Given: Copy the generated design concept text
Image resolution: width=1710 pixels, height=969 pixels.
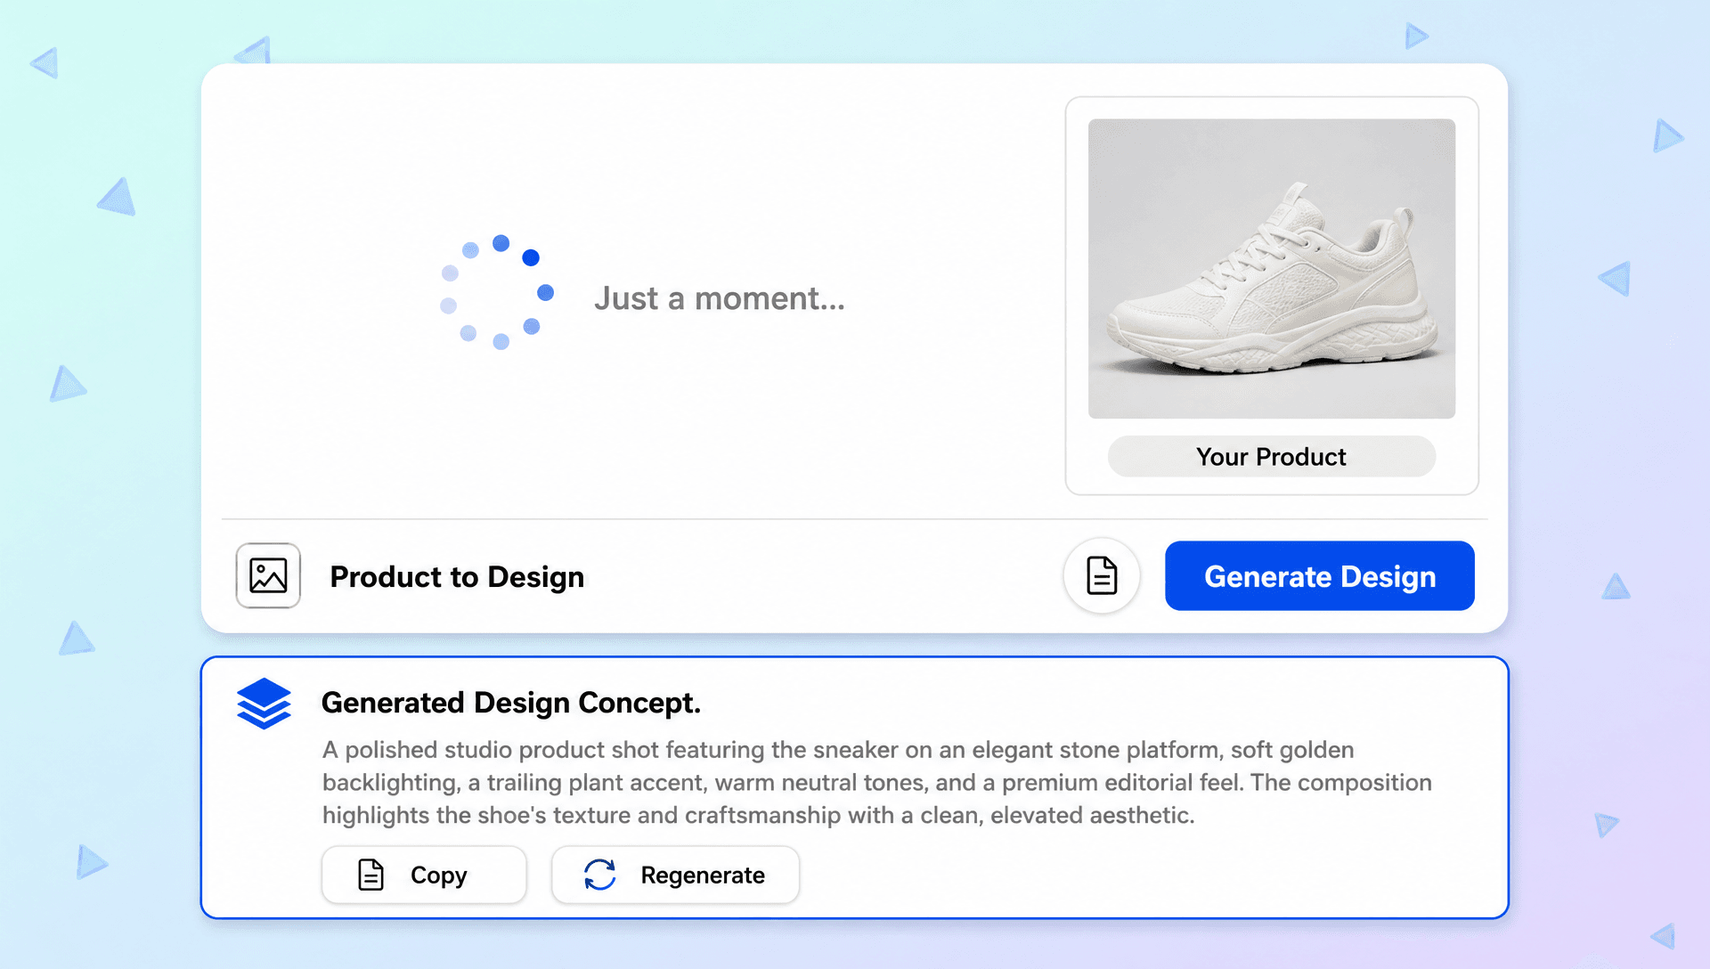Looking at the screenshot, I should point(424,875).
